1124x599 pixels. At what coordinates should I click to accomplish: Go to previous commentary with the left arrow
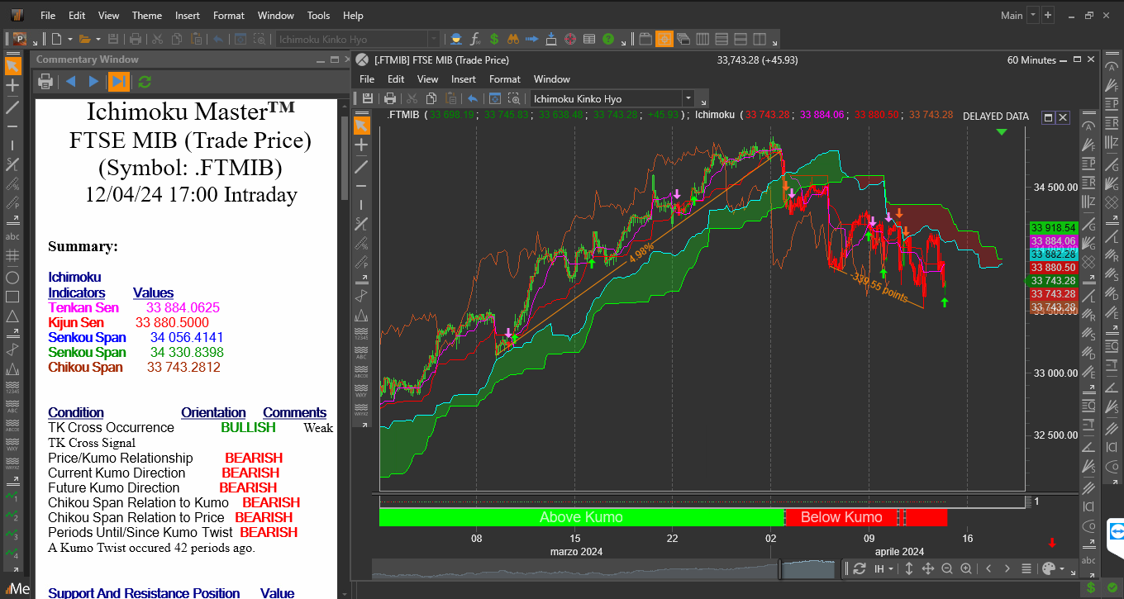(70, 81)
